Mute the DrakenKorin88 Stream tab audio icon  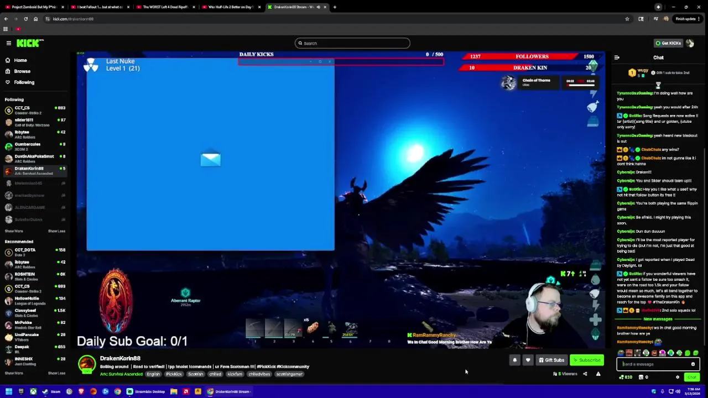(x=318, y=7)
